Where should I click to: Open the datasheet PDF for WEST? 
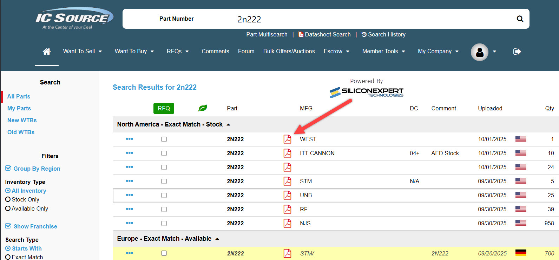pyautogui.click(x=287, y=139)
